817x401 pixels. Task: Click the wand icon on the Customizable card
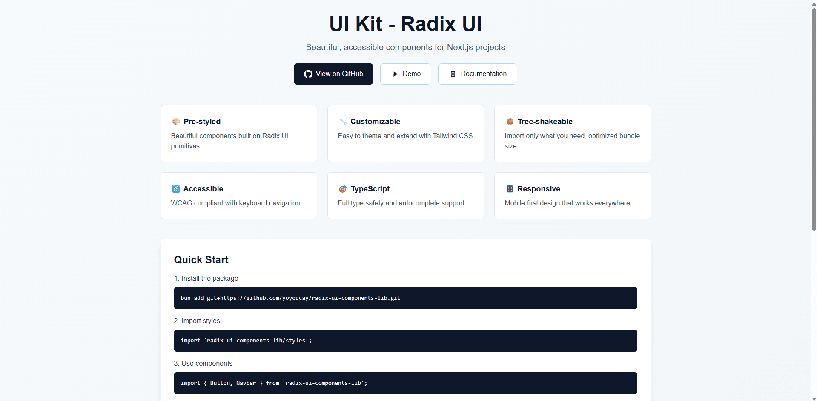click(x=342, y=122)
